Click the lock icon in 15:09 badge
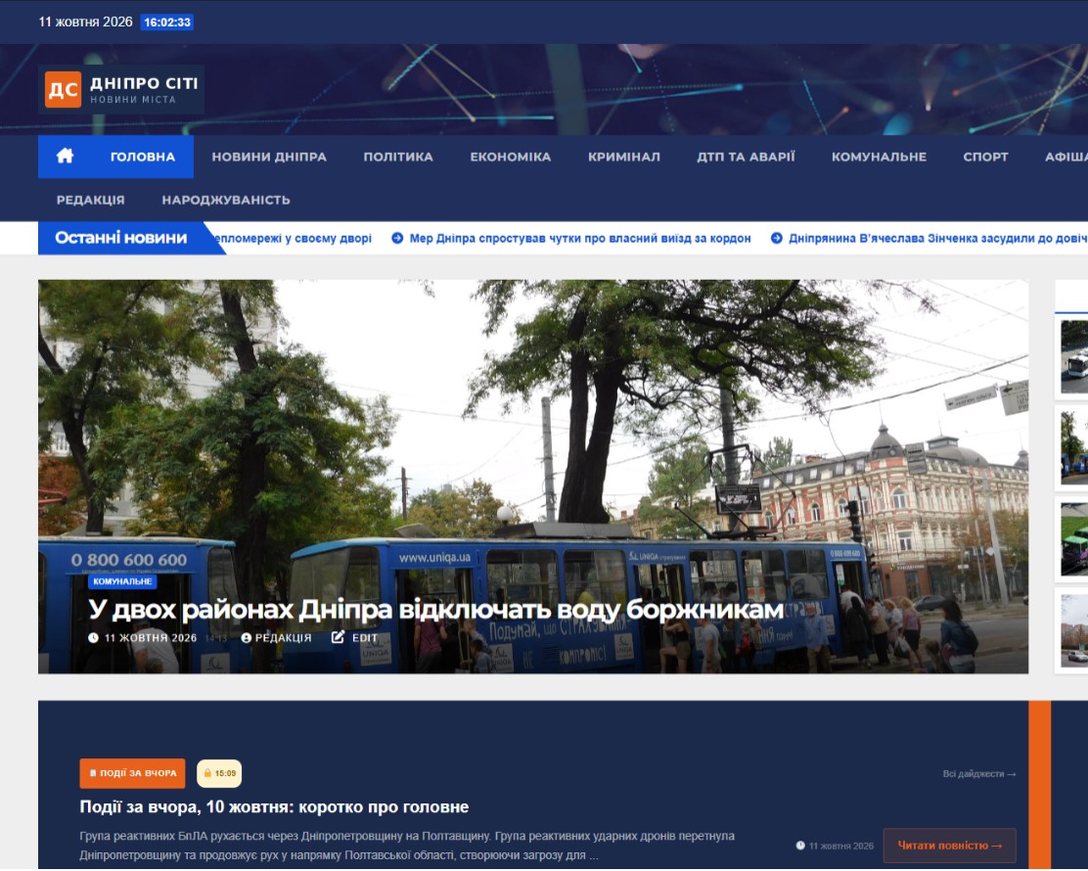 click(x=206, y=773)
